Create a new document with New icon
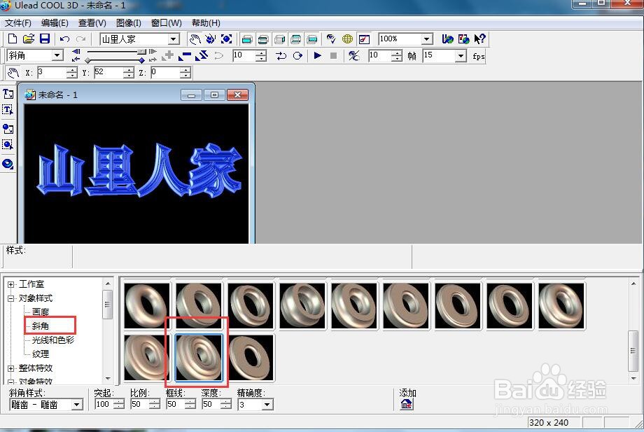 pyautogui.click(x=13, y=39)
